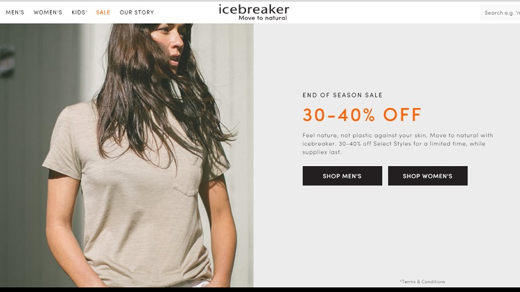Focus the Search input field
The image size is (520, 292).
[x=500, y=12]
